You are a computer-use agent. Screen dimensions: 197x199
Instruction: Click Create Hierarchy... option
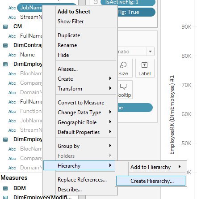[151, 181]
